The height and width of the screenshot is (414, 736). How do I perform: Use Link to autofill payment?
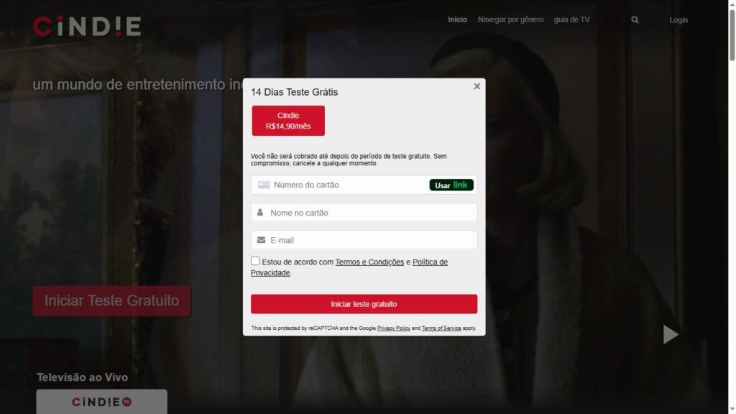coord(451,185)
